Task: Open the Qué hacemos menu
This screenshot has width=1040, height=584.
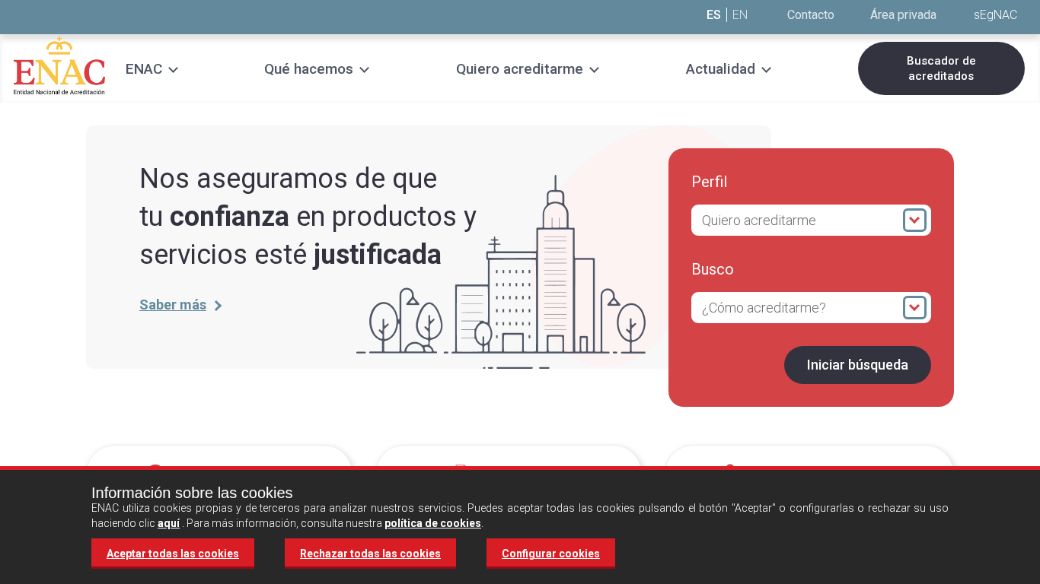Action: pyautogui.click(x=308, y=69)
